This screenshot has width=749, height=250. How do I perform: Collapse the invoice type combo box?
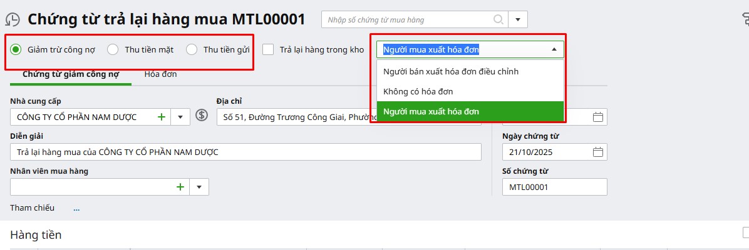click(x=554, y=49)
